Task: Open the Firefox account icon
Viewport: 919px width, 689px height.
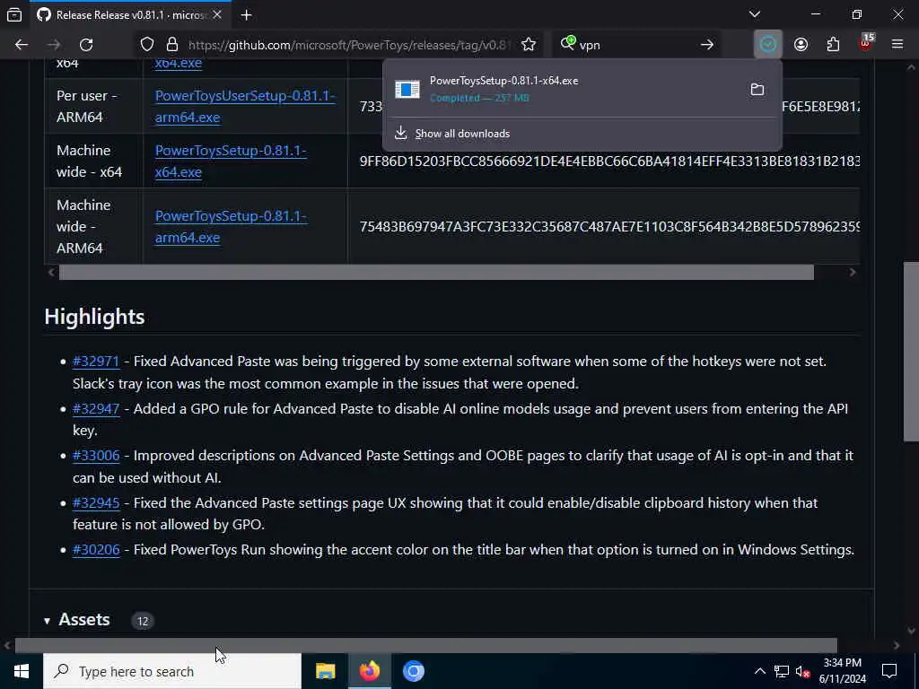Action: [801, 45]
